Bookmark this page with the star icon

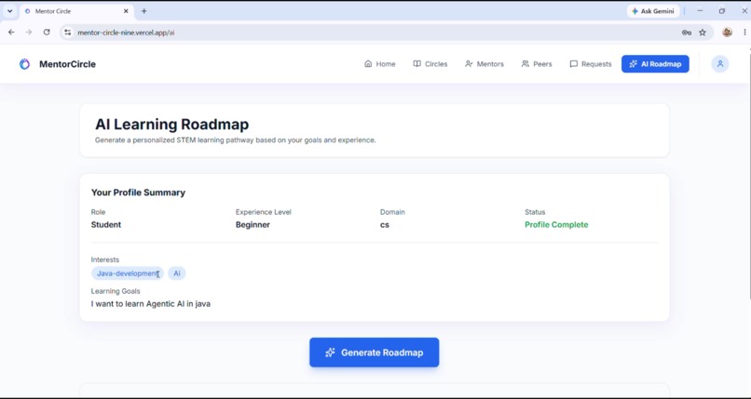pyautogui.click(x=703, y=33)
